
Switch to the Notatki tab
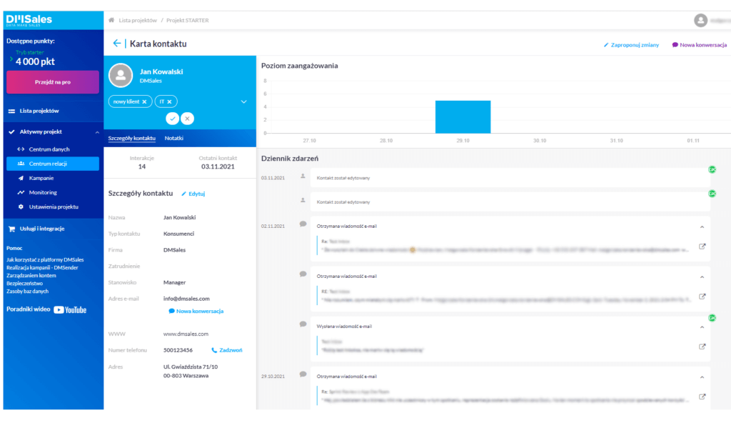(174, 137)
